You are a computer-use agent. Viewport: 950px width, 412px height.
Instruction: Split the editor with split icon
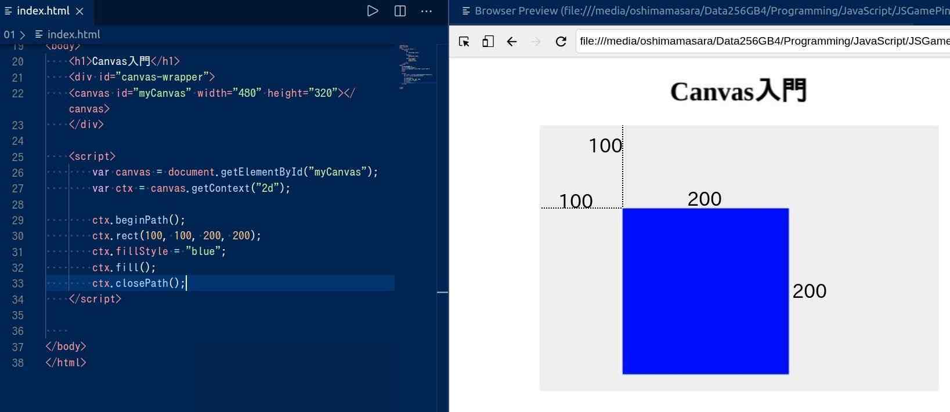point(400,11)
